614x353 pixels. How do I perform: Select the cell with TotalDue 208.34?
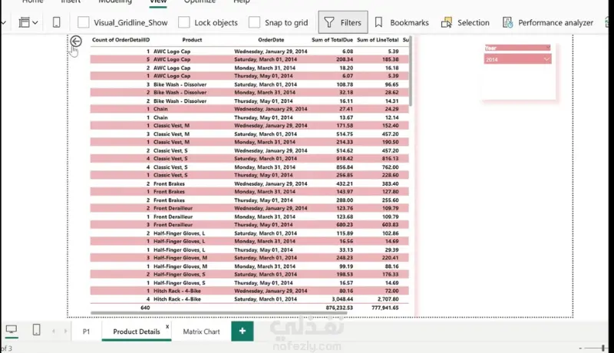pyautogui.click(x=345, y=60)
